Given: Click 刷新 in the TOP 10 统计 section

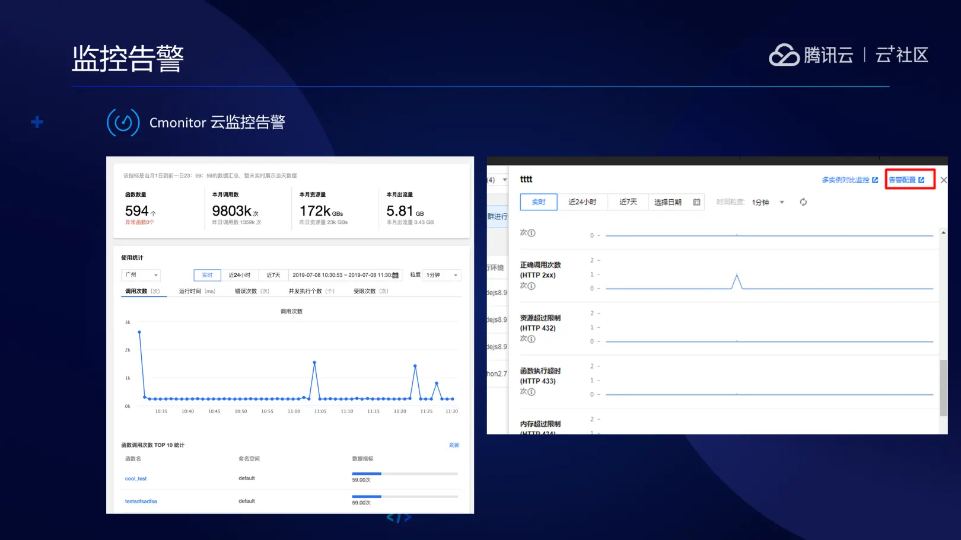Looking at the screenshot, I should (x=454, y=445).
